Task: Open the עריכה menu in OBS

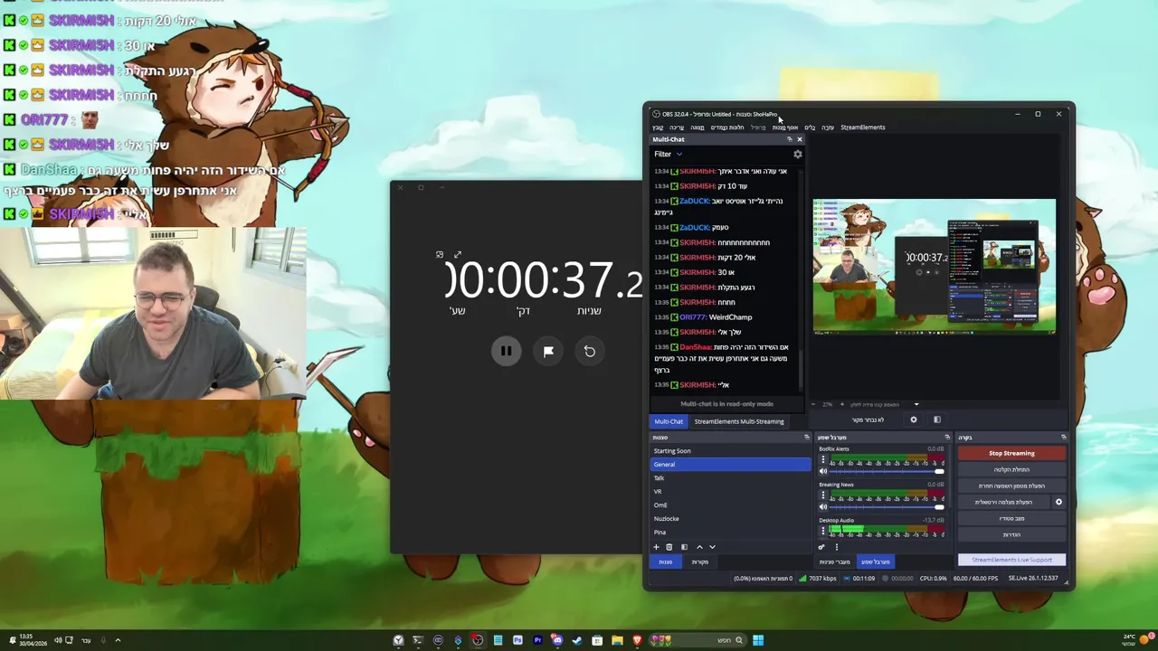Action: [677, 127]
